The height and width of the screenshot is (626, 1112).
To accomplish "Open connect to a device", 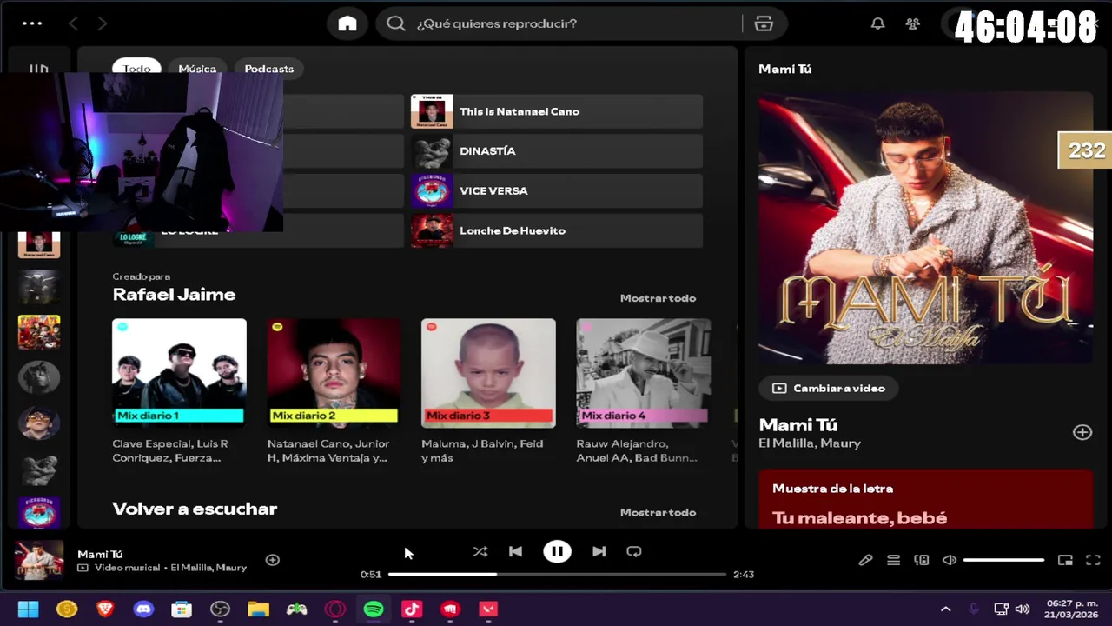I will click(x=921, y=560).
